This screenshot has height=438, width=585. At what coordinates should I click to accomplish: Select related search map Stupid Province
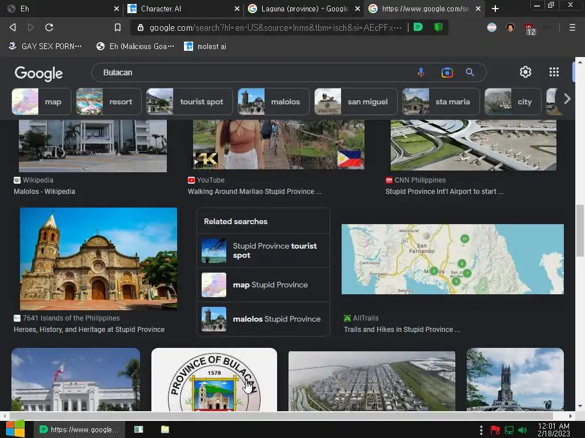(x=263, y=285)
